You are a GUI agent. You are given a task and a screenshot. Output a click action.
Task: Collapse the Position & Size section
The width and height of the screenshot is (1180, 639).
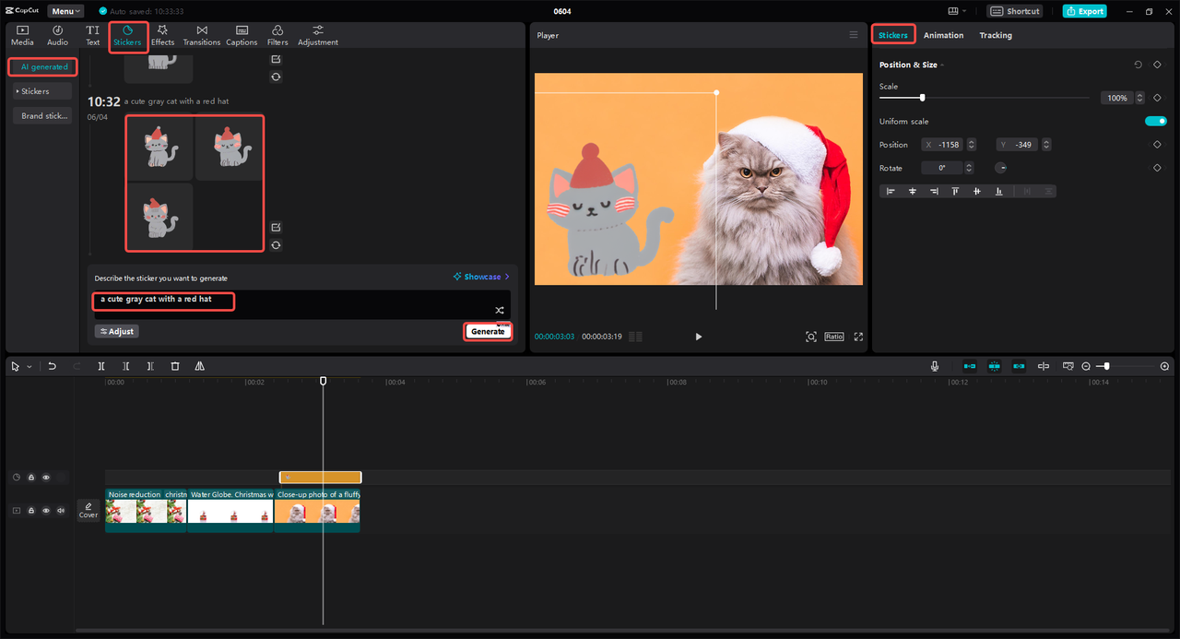point(941,65)
